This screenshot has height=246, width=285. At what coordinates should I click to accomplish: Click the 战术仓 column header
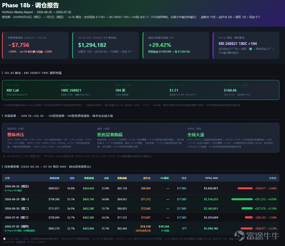147,178
